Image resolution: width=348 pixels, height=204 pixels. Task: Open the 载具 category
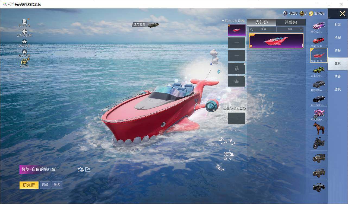tap(337, 63)
